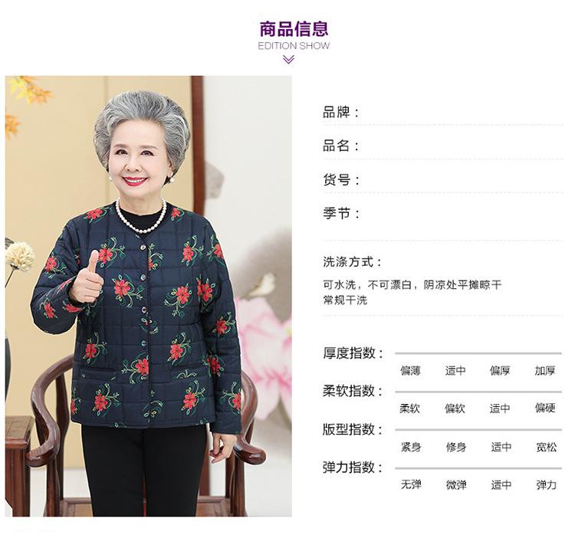The height and width of the screenshot is (535, 575).
Task: Open the model product photo
Action: pyautogui.click(x=149, y=296)
